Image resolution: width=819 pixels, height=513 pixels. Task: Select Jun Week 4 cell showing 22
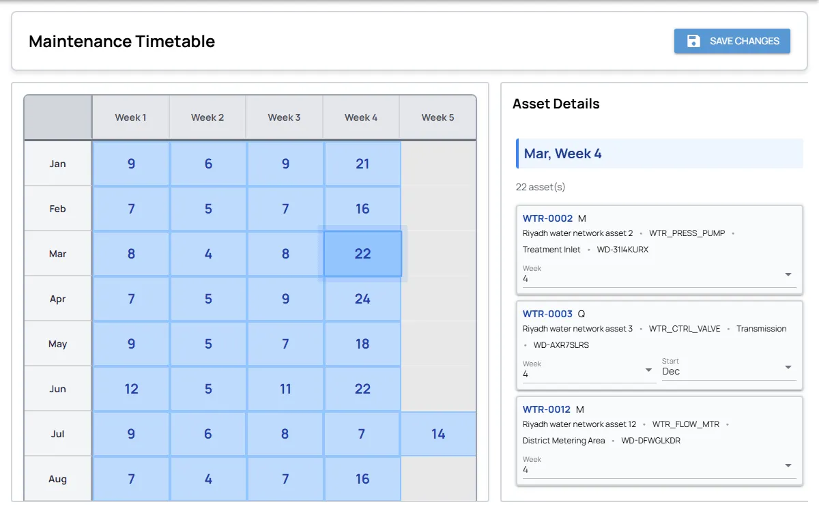[362, 389]
